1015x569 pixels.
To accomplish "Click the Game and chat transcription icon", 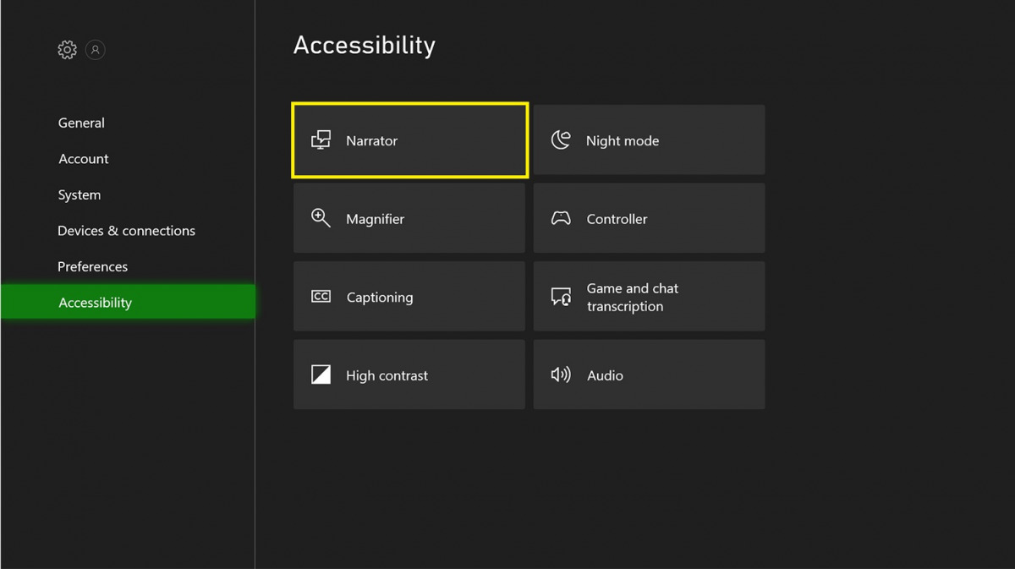I will (x=561, y=297).
